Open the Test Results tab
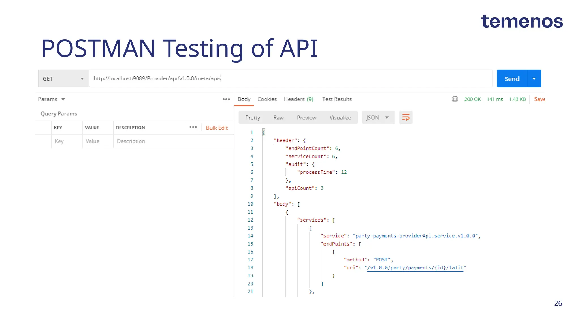 [337, 99]
